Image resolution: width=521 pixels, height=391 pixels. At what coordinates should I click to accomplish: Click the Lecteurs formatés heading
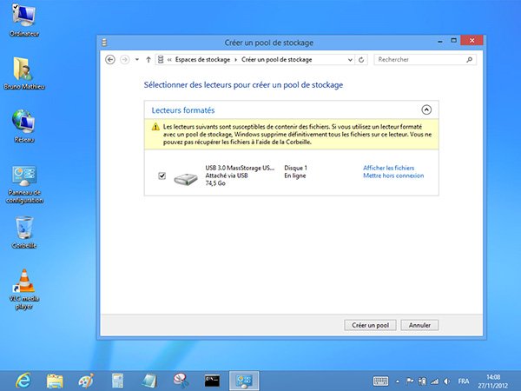pos(183,110)
